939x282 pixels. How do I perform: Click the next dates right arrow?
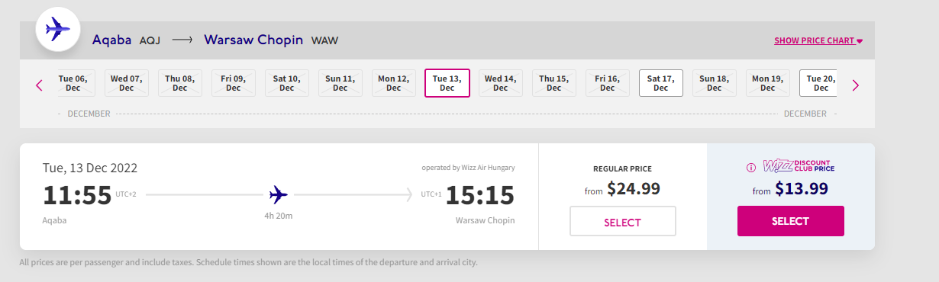coord(855,85)
